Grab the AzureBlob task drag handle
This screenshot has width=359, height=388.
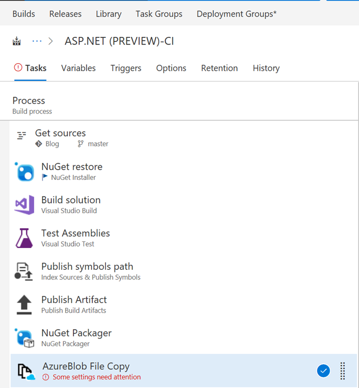click(343, 371)
